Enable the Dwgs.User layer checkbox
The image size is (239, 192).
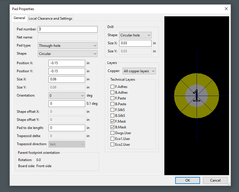pyautogui.click(x=113, y=133)
